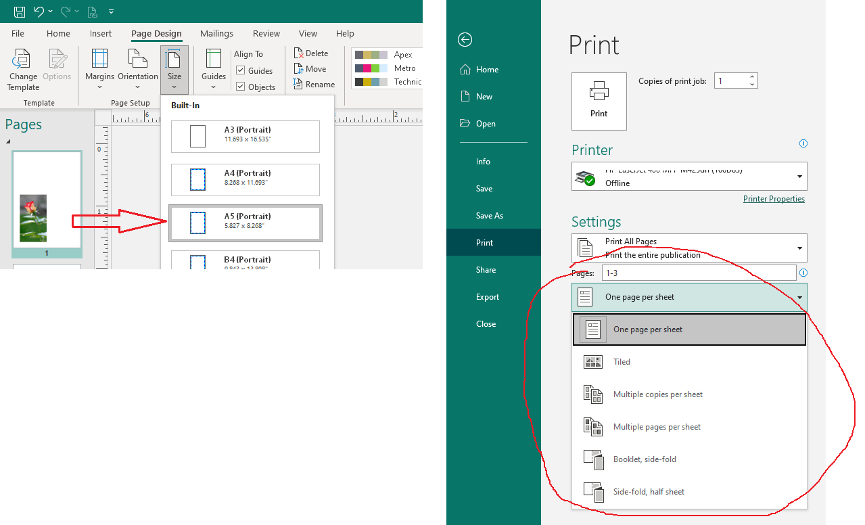This screenshot has height=525, width=865.
Task: Choose Multiple copies per sheet option
Action: coord(689,394)
